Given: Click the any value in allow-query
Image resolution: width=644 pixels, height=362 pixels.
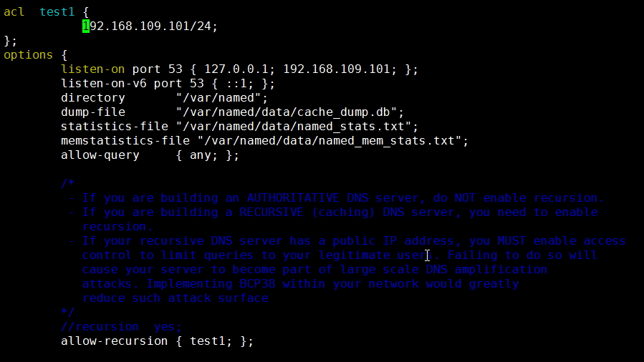Looking at the screenshot, I should (201, 155).
